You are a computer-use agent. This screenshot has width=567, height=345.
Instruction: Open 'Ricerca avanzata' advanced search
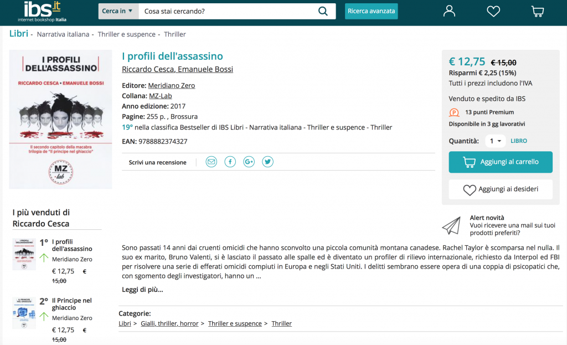(371, 11)
